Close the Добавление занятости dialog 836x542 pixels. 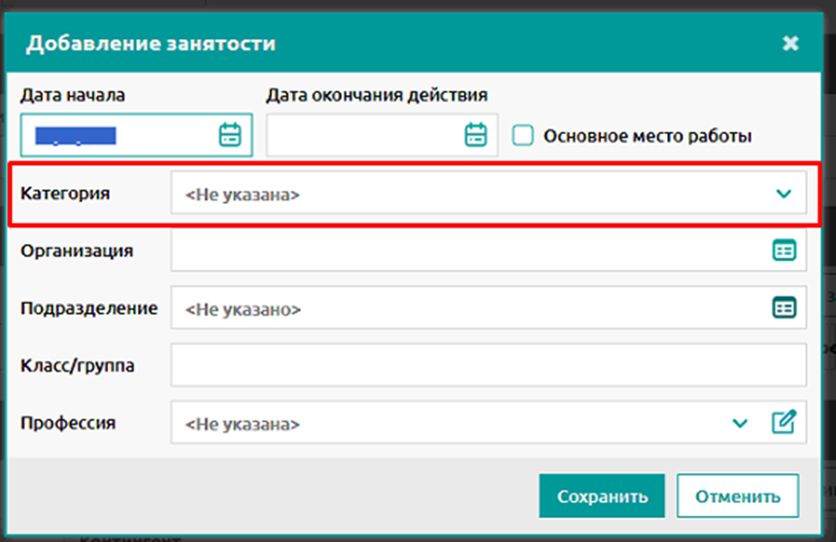click(790, 43)
